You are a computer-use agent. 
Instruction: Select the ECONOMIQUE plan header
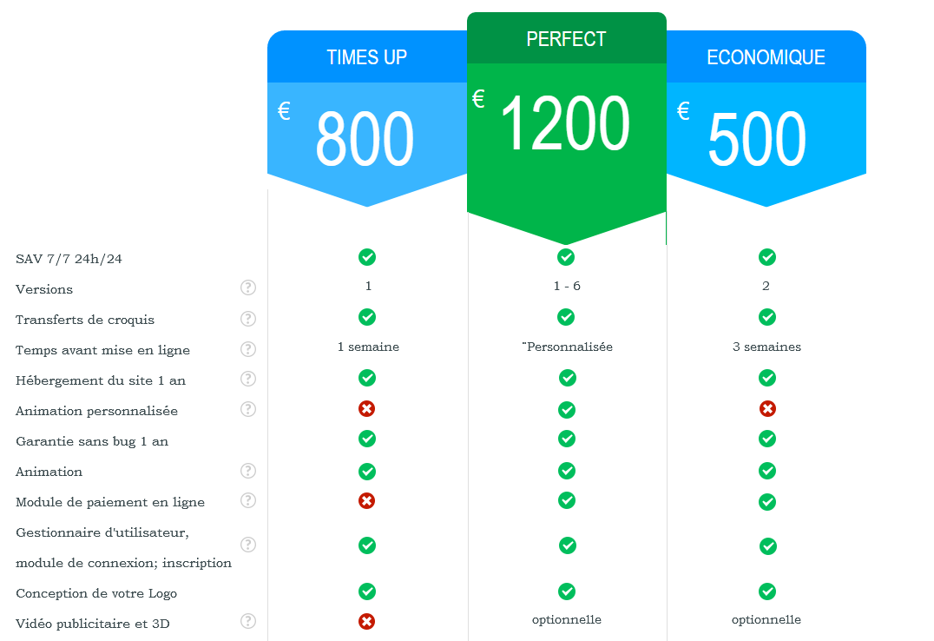click(766, 56)
